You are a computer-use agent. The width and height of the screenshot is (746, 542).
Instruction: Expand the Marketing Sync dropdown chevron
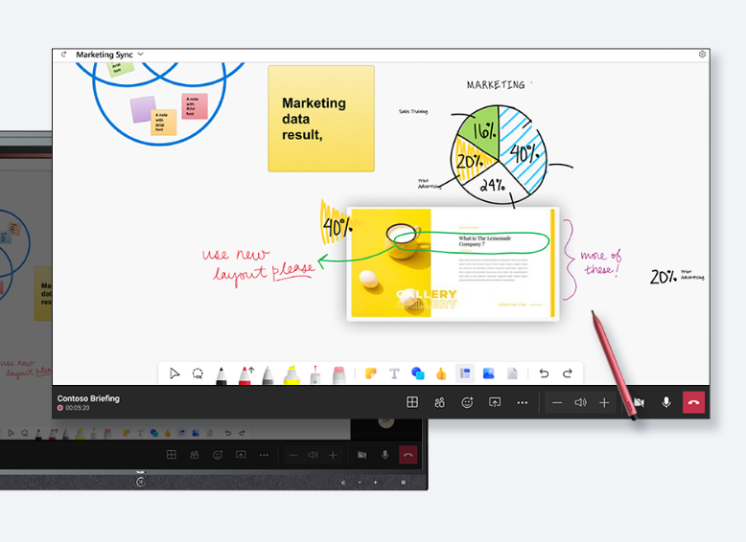140,55
